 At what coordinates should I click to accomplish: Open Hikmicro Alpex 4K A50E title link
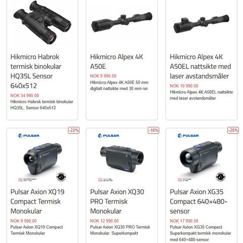(x=116, y=62)
